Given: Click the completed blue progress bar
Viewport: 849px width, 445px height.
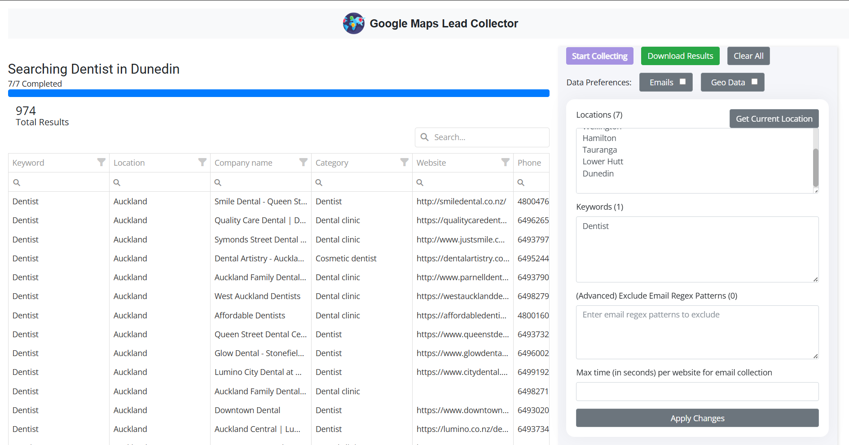Looking at the screenshot, I should click(279, 93).
